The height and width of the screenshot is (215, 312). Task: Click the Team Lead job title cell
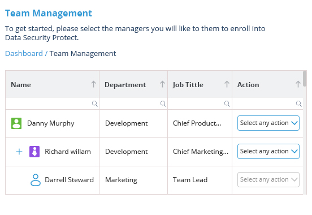pos(200,180)
